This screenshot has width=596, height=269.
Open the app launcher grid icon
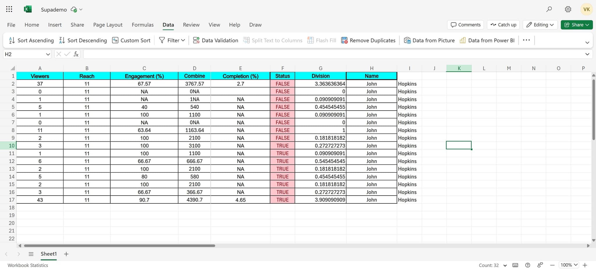tap(9, 9)
